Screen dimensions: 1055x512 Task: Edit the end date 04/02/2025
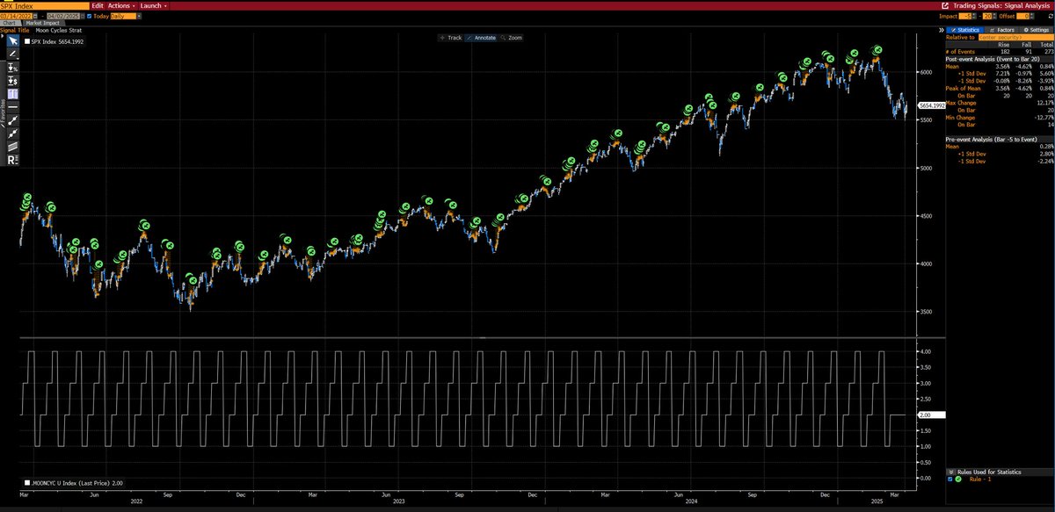pyautogui.click(x=63, y=16)
